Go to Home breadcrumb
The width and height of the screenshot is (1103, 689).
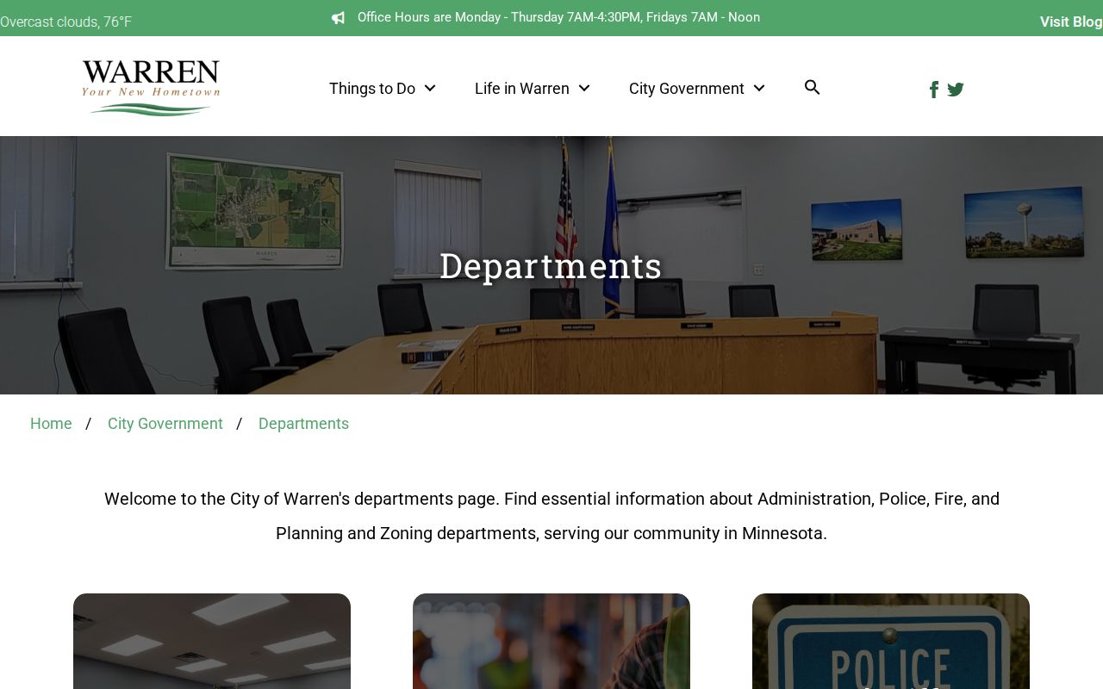coord(51,424)
